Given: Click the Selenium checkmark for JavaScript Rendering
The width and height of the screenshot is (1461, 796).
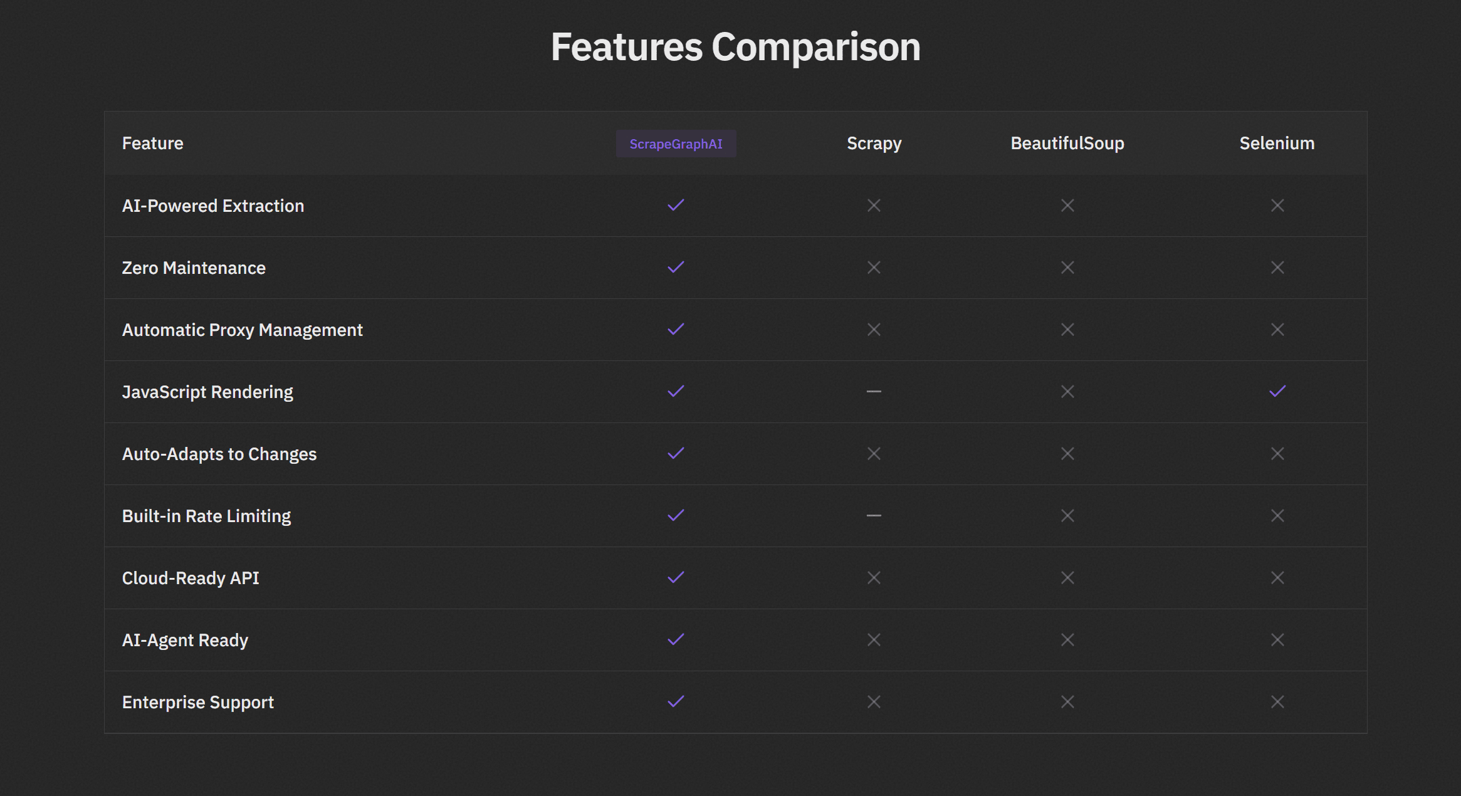Looking at the screenshot, I should [1277, 391].
